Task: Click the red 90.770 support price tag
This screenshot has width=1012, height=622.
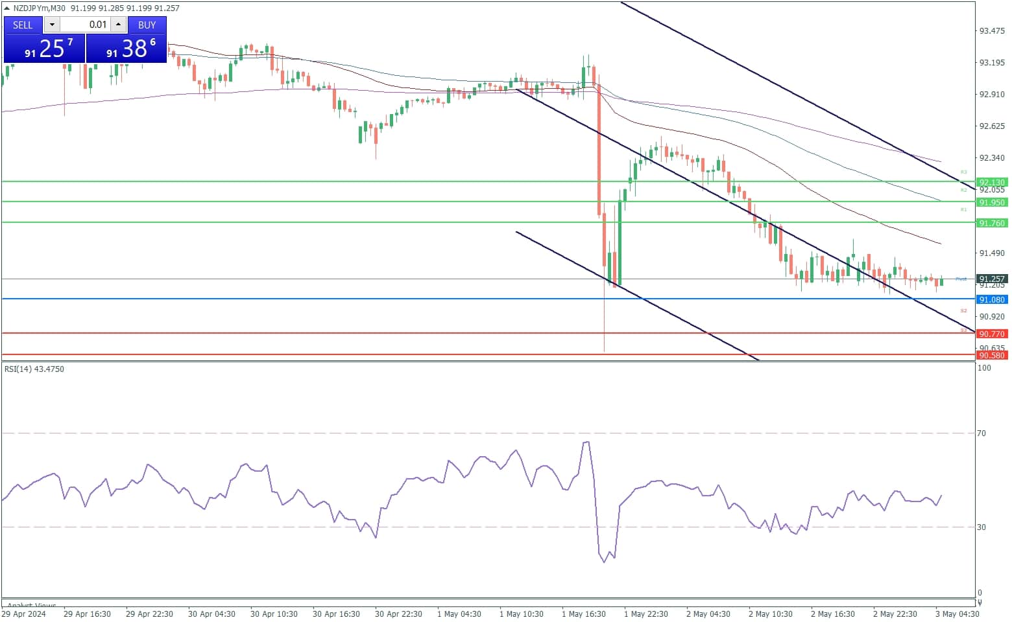Action: tap(991, 334)
